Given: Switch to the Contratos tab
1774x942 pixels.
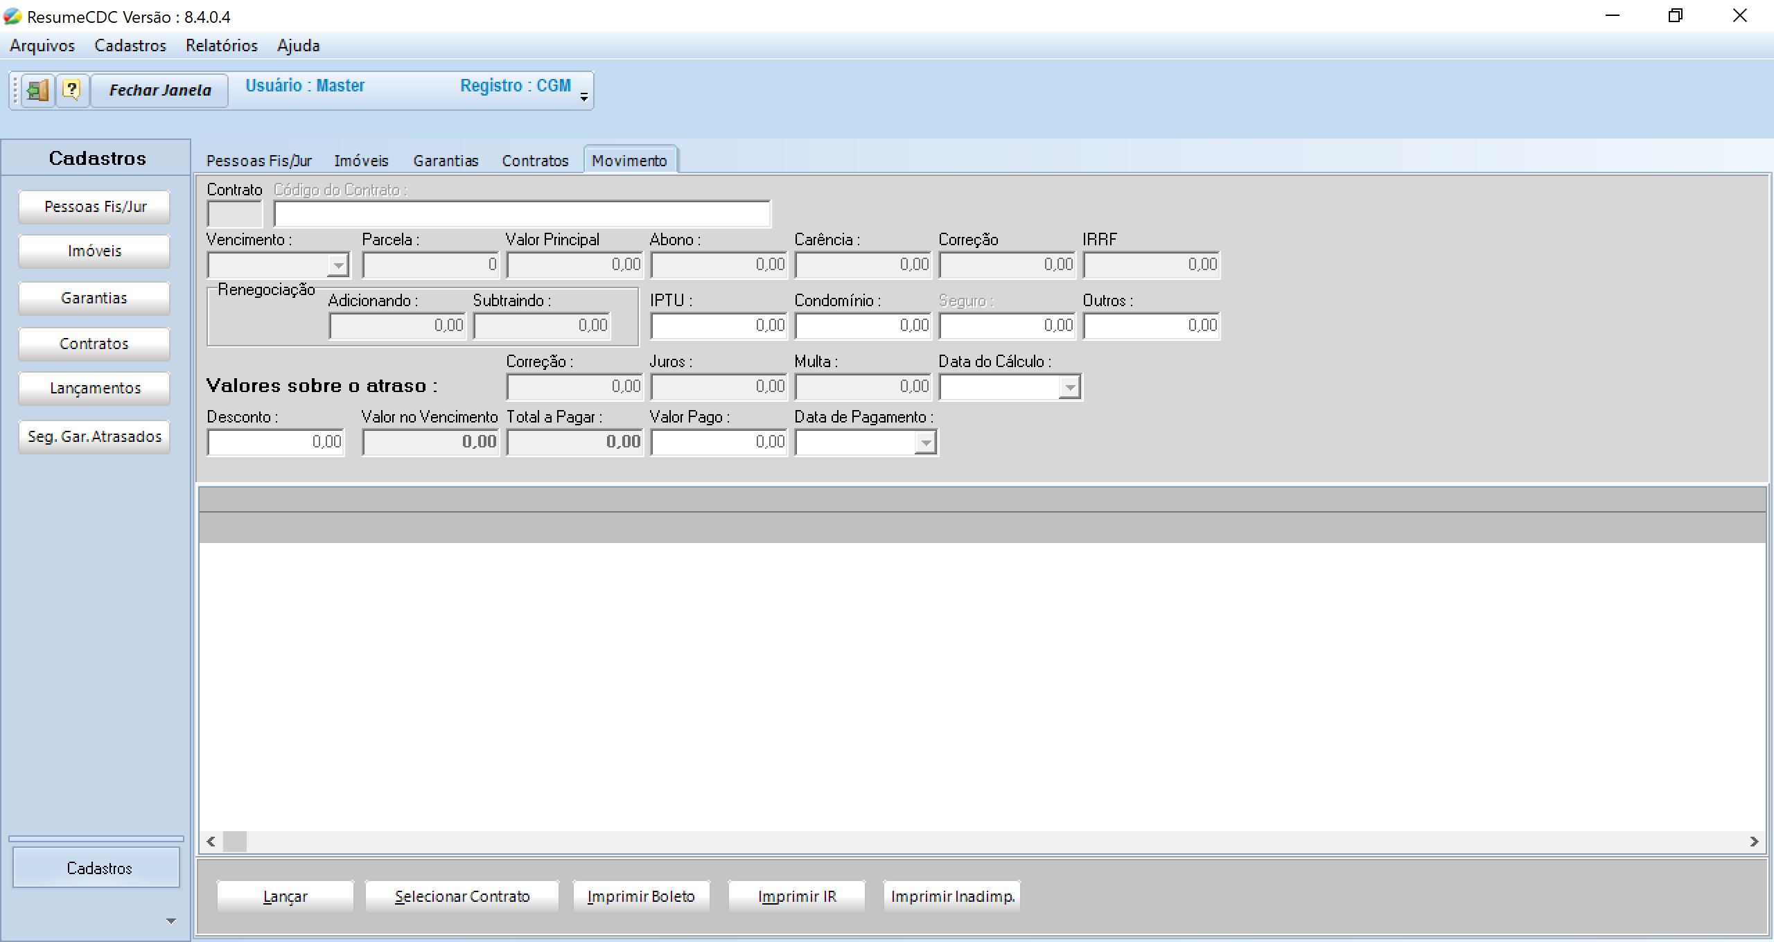Looking at the screenshot, I should click(535, 161).
